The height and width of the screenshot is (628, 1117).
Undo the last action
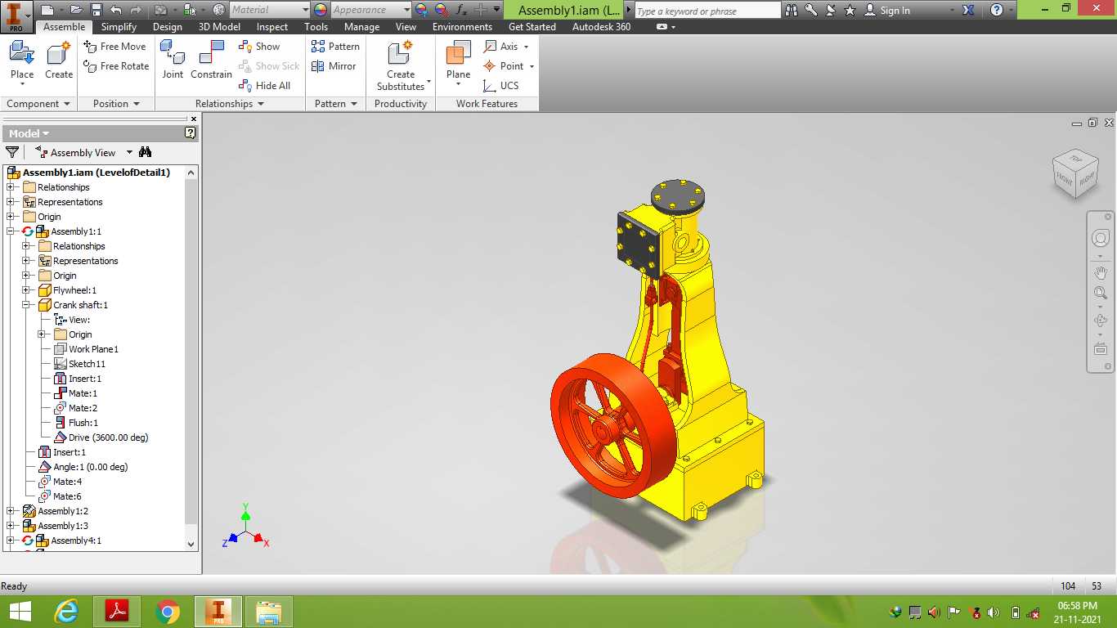tap(116, 10)
